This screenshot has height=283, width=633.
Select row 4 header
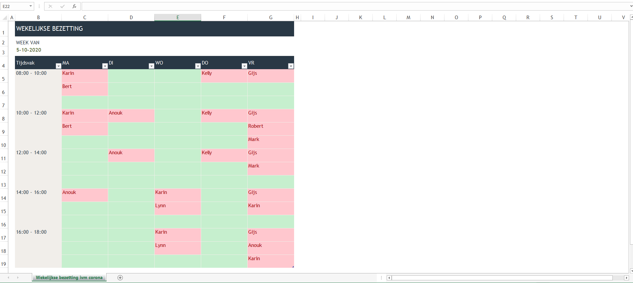tap(4, 63)
